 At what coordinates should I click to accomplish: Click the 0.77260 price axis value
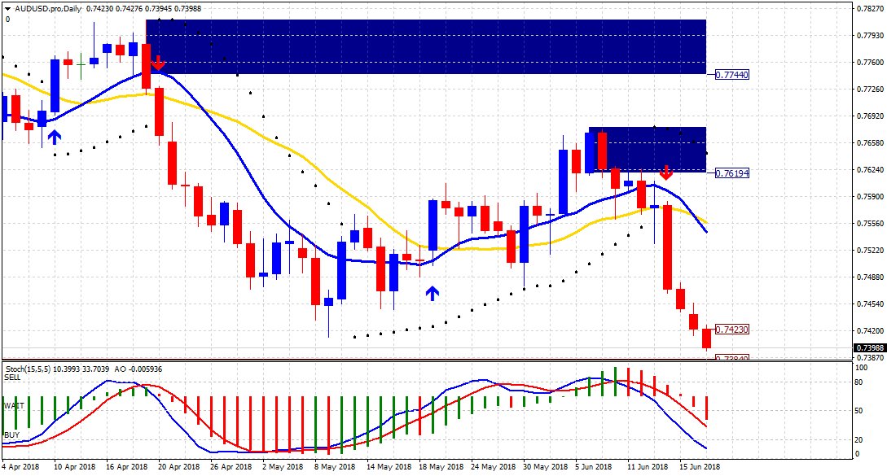point(870,89)
